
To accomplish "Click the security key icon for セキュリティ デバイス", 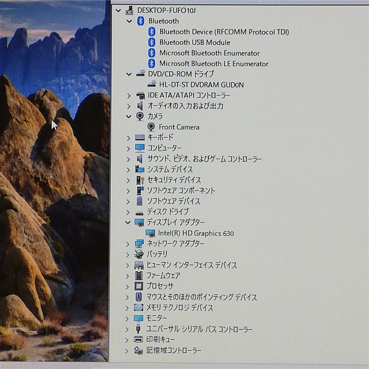I will tap(140, 180).
